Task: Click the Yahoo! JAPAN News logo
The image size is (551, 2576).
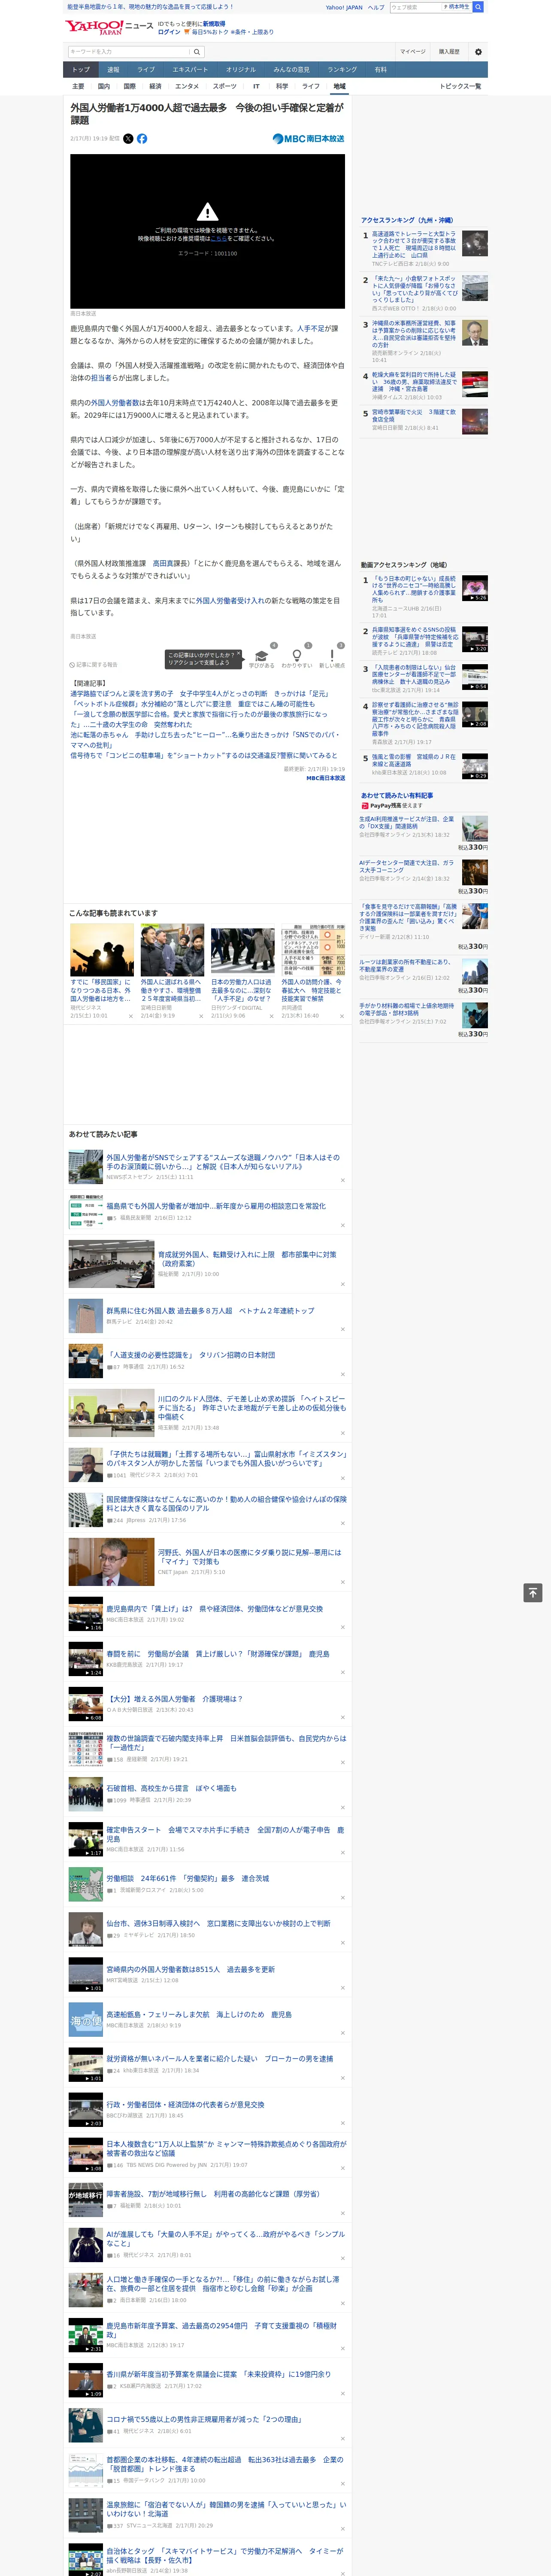Action: click(x=108, y=27)
